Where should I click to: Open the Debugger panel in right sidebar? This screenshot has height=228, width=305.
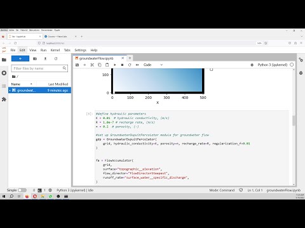point(301,73)
